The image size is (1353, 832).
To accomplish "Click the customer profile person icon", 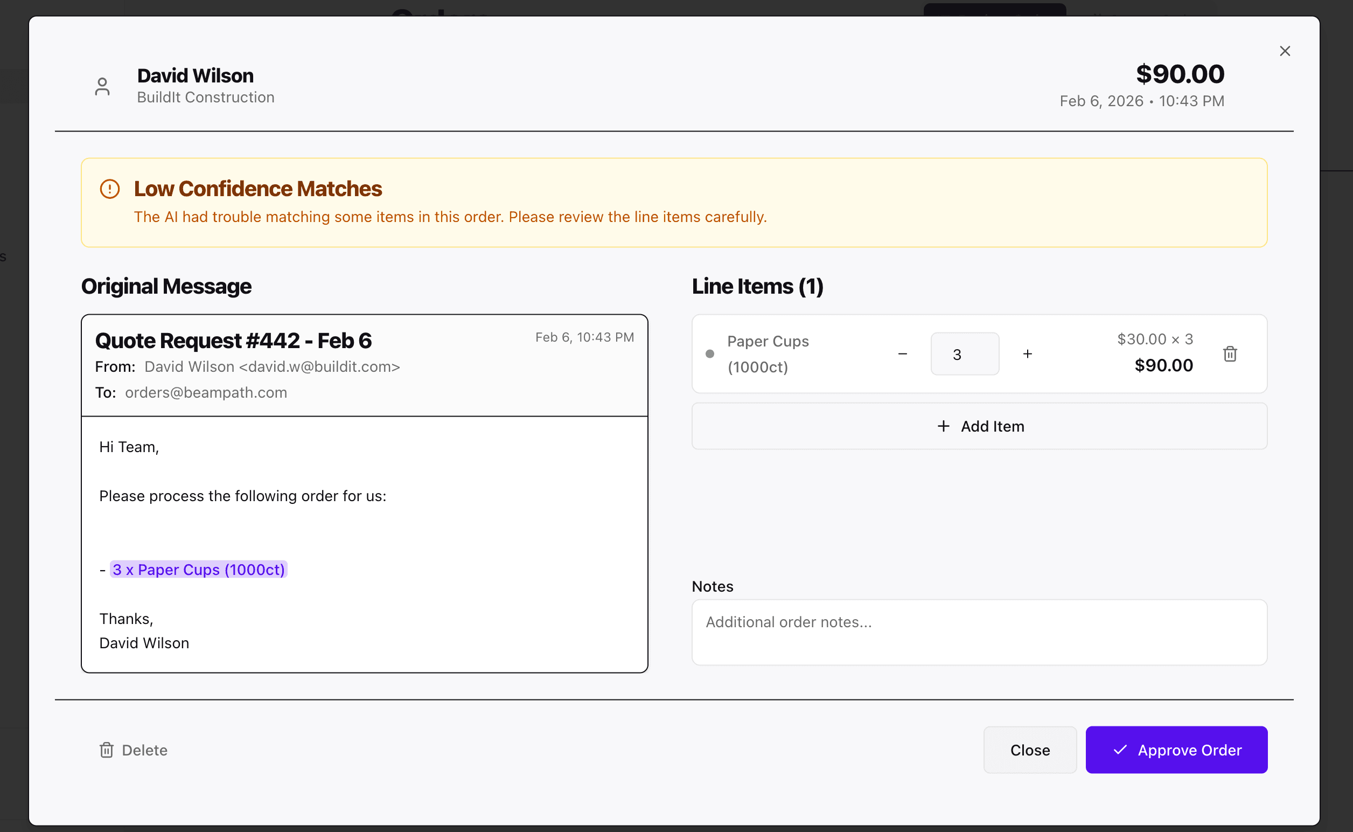I will 102,86.
